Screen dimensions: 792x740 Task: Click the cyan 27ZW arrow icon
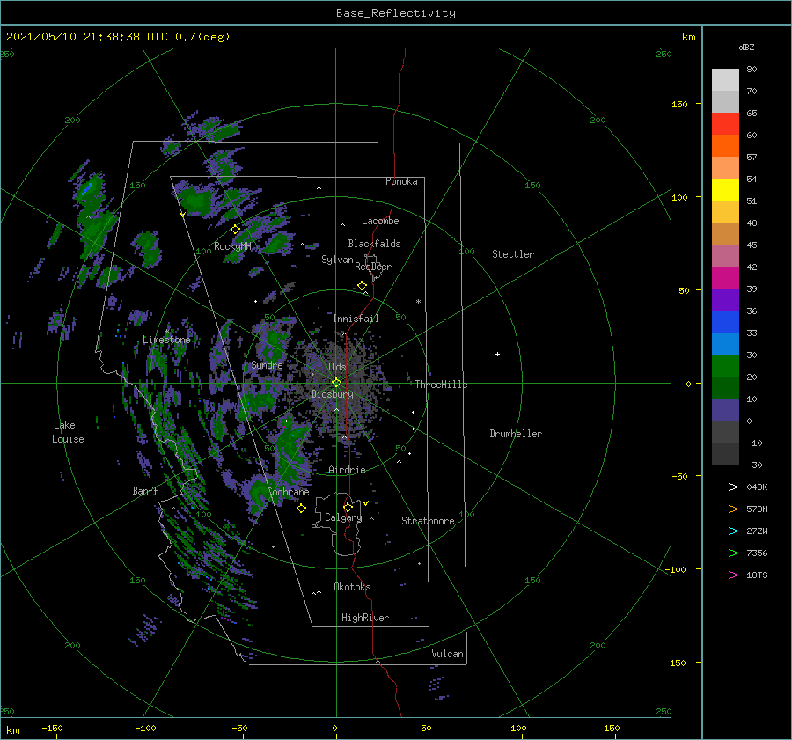point(725,531)
